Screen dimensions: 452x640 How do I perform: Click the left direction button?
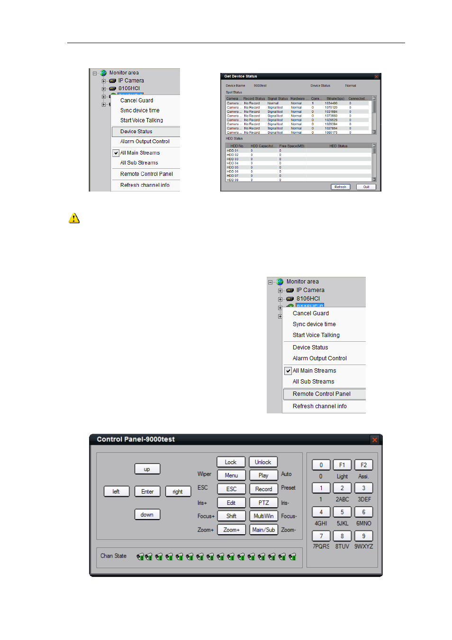click(x=116, y=492)
